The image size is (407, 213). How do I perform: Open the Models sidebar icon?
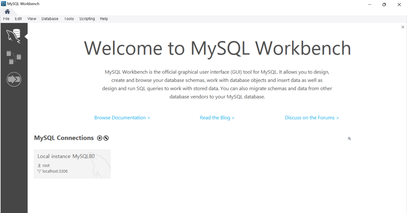14,58
